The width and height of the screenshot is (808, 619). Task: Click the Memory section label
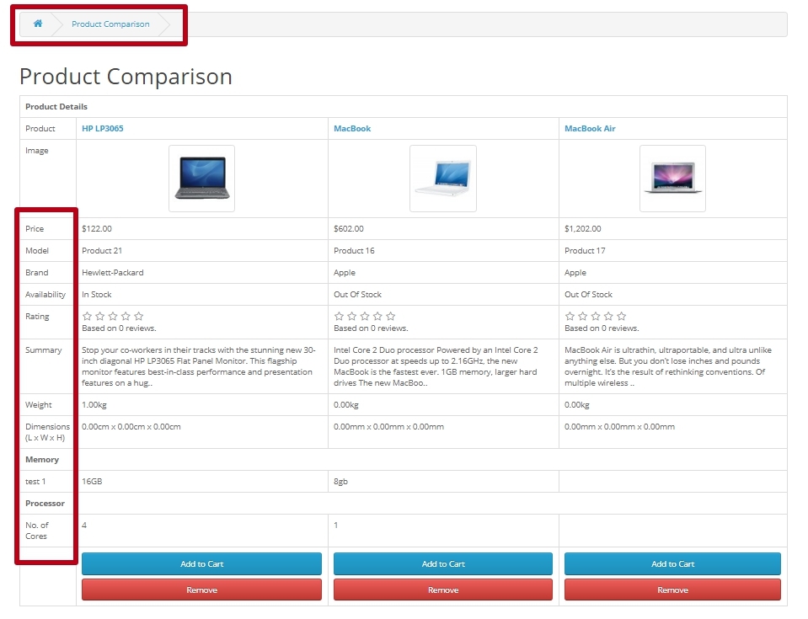(x=42, y=459)
